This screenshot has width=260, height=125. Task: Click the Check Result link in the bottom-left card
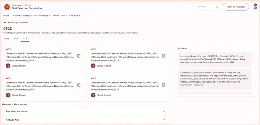tap(19, 95)
